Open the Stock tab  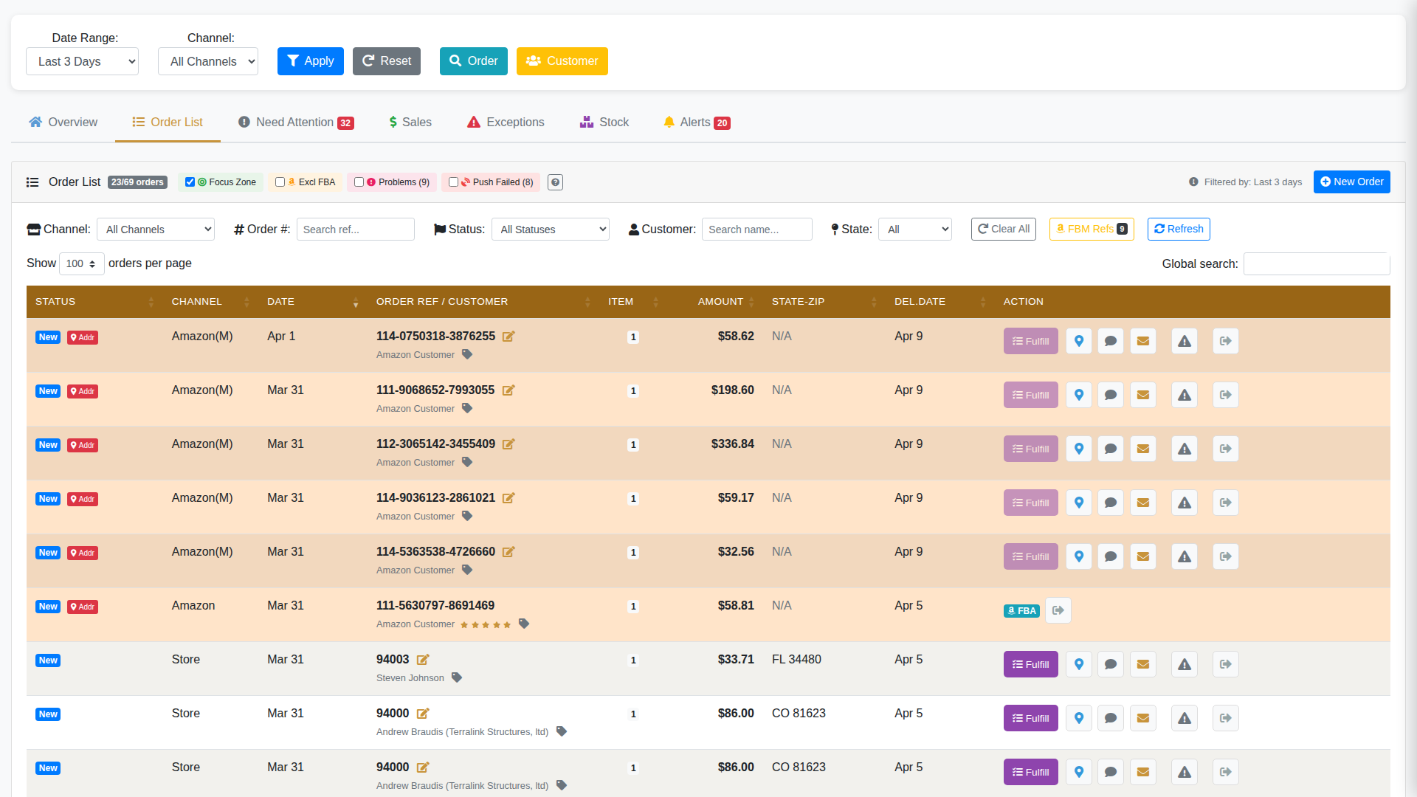(x=604, y=122)
